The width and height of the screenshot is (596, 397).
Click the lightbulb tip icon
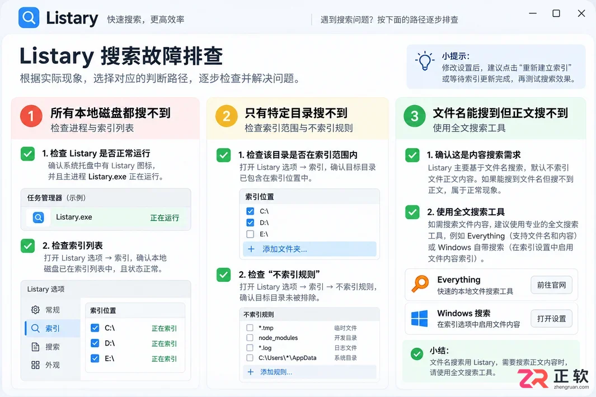click(424, 61)
